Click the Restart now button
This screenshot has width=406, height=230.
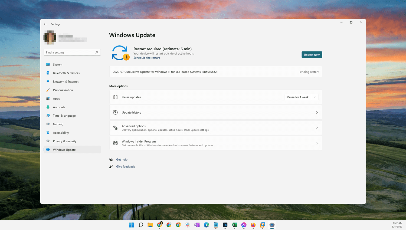click(x=312, y=55)
